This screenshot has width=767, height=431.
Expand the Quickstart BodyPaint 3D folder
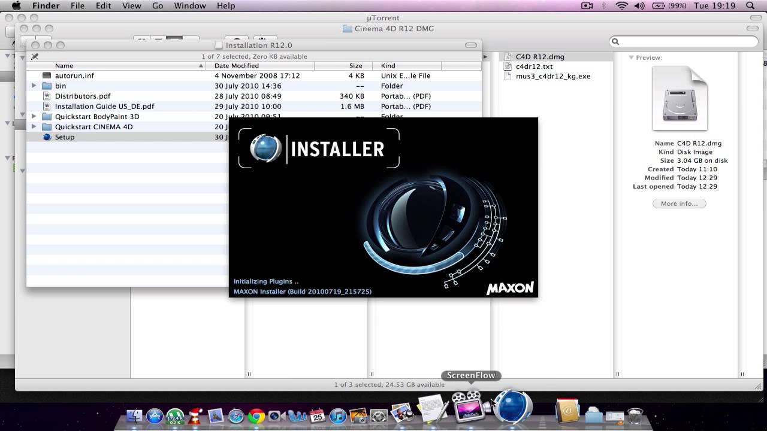pos(34,116)
